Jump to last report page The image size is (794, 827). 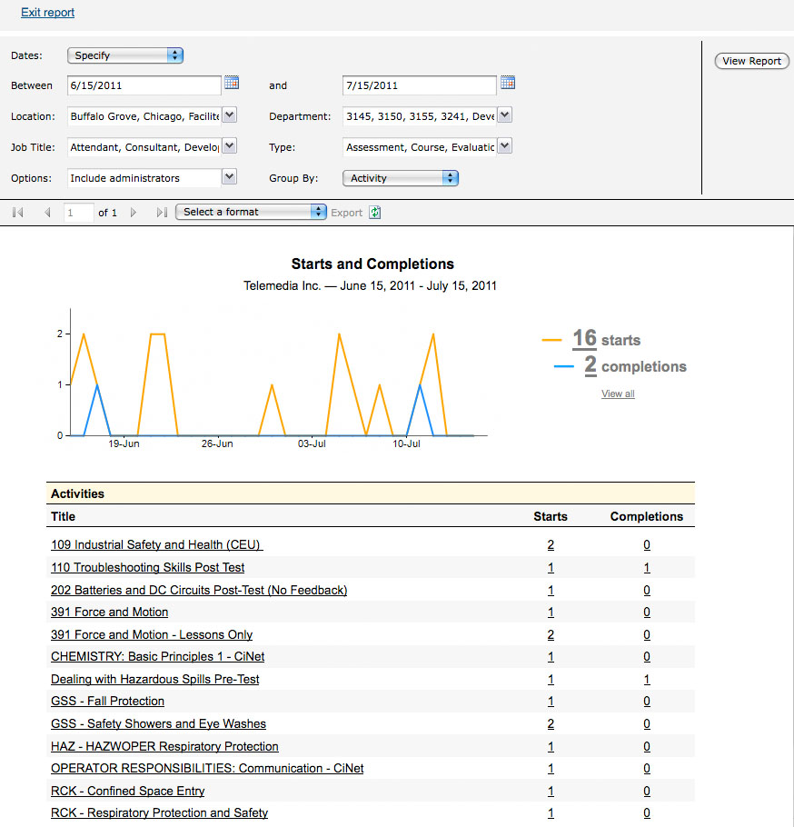162,213
